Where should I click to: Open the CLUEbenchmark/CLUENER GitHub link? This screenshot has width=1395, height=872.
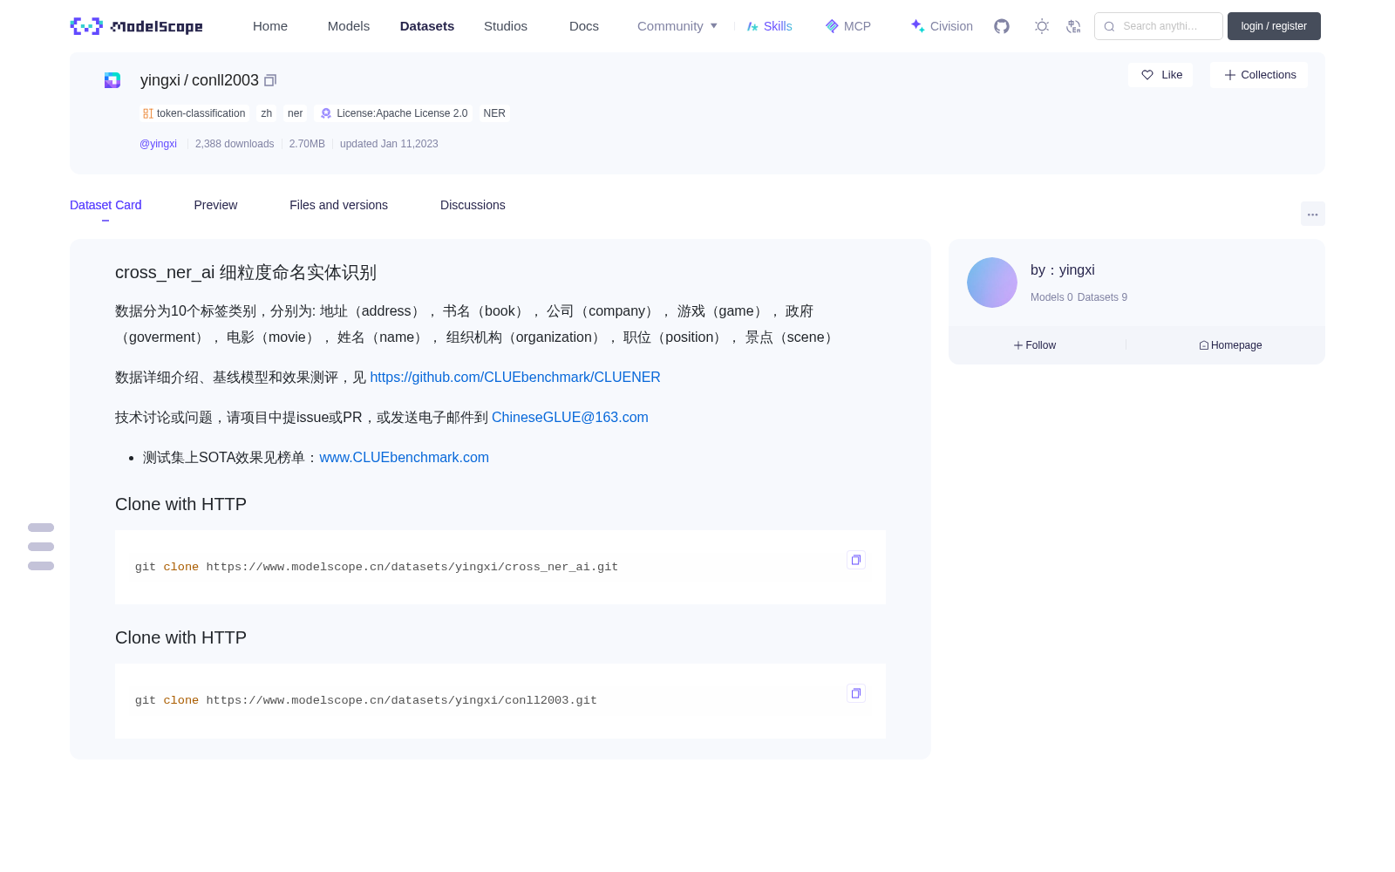click(x=515, y=378)
